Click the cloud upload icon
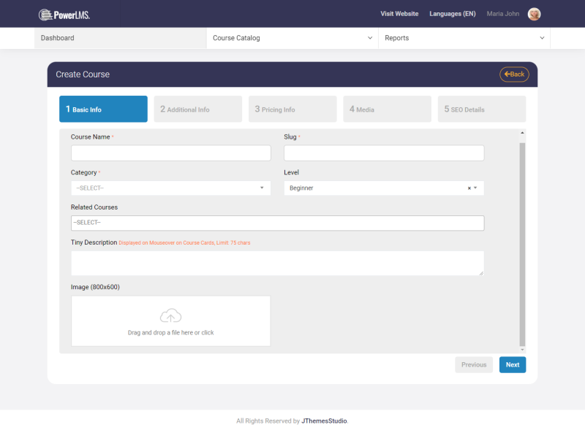 (x=171, y=315)
